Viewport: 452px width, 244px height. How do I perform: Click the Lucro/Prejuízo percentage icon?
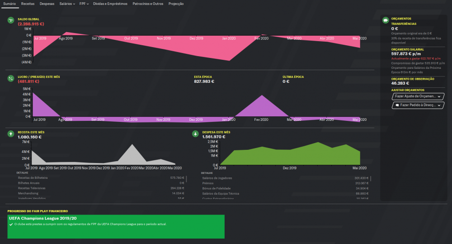(x=11, y=78)
